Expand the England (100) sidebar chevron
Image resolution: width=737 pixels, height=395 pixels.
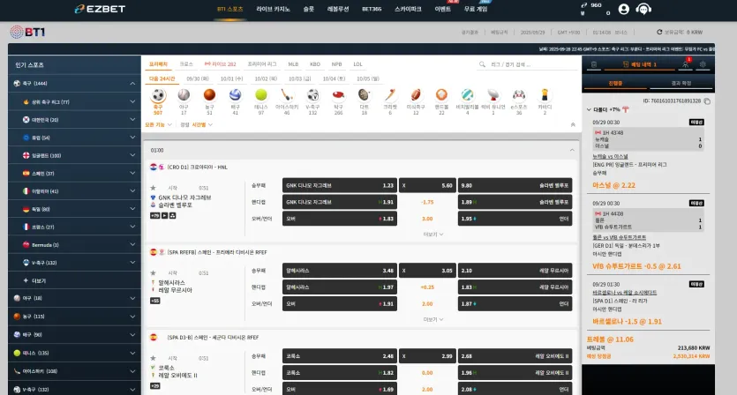[x=132, y=155]
